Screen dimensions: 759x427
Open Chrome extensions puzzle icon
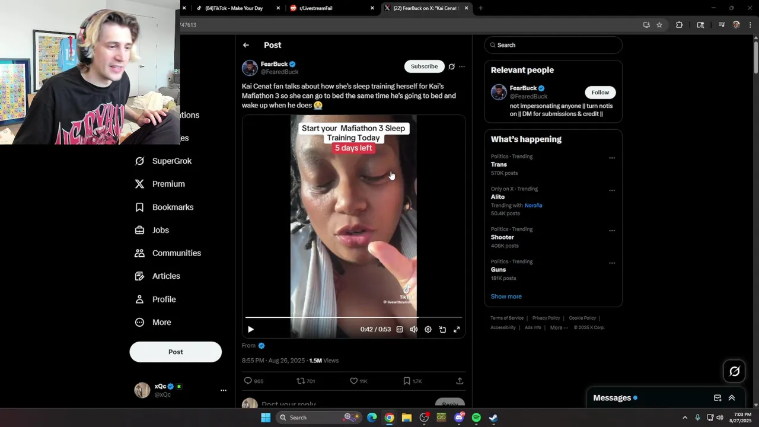[x=680, y=25]
